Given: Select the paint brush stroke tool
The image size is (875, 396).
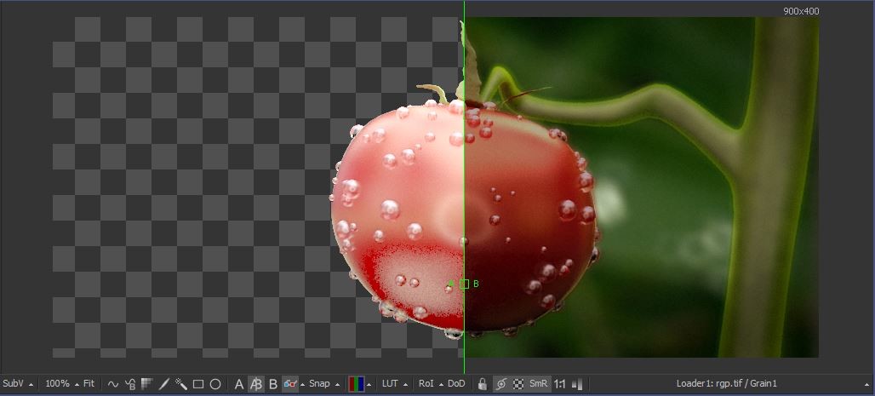Looking at the screenshot, I should 164,384.
